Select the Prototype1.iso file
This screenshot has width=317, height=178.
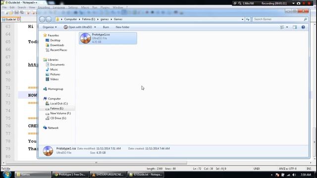[108, 38]
